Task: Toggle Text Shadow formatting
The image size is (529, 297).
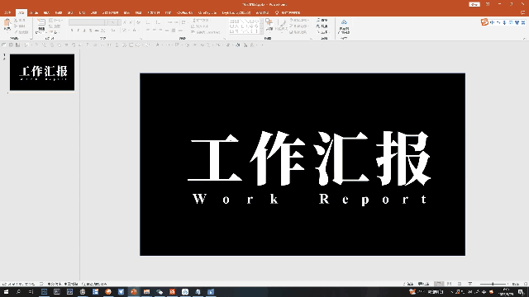Action: coord(90,31)
